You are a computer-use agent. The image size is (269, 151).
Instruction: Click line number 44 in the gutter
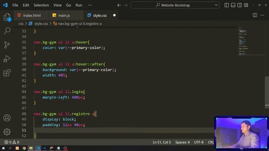click(x=24, y=92)
